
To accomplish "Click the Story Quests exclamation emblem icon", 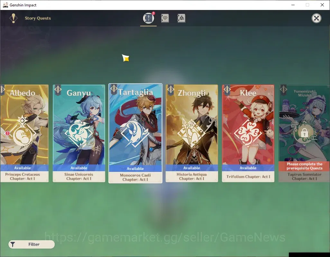I will pos(14,18).
